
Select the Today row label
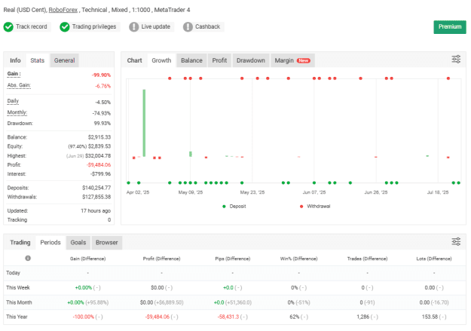[14, 273]
